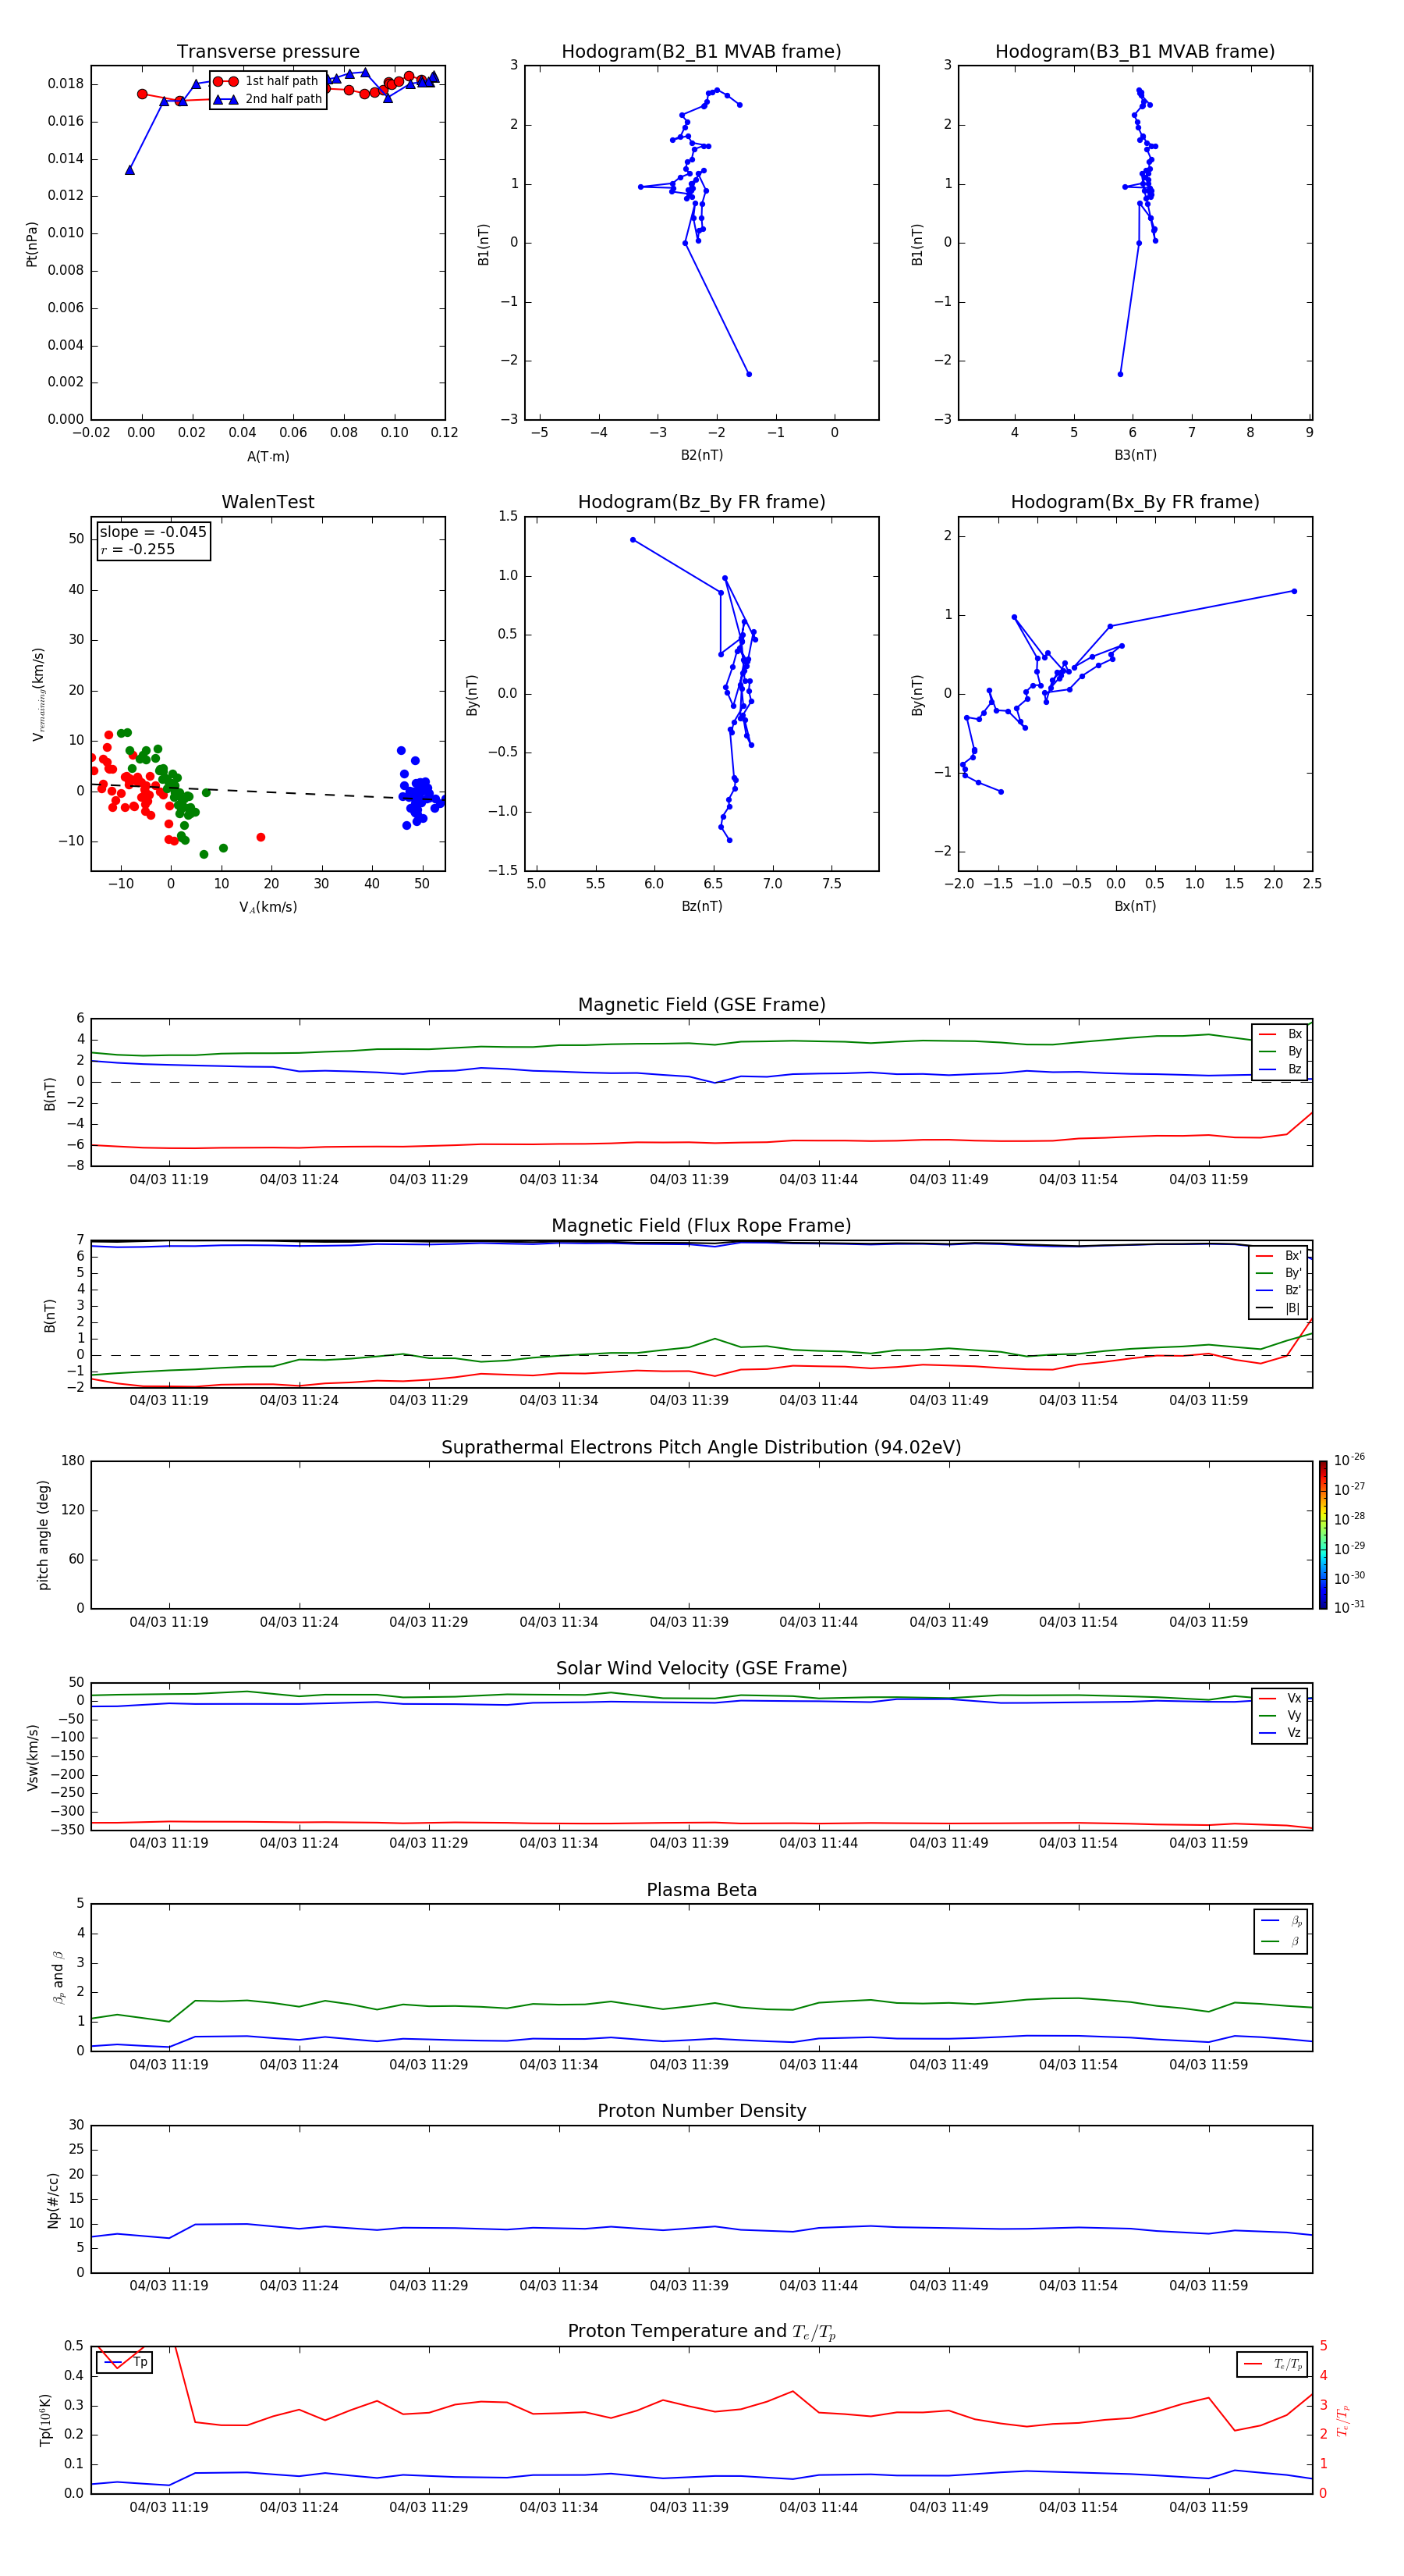Select the "Hodogram(Bx_By FR frame)" title
Screen dimensions: 1404x2576
click(x=1135, y=502)
